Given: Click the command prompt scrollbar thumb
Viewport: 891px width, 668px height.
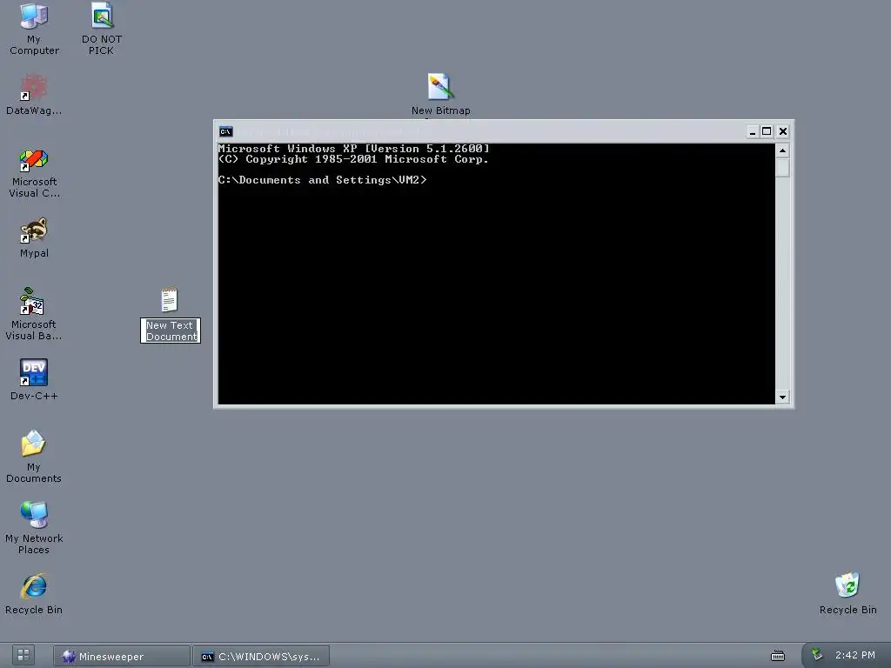Looking at the screenshot, I should pyautogui.click(x=782, y=168).
